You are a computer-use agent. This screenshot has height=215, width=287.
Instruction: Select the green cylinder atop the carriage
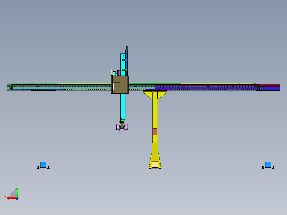pyautogui.click(x=114, y=73)
